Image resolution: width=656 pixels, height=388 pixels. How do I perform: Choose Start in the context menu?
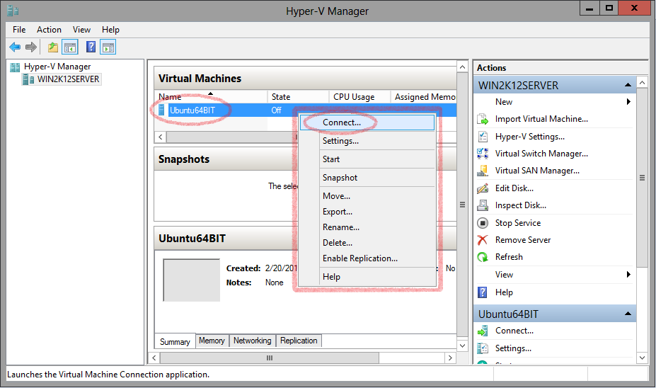pyautogui.click(x=367, y=159)
